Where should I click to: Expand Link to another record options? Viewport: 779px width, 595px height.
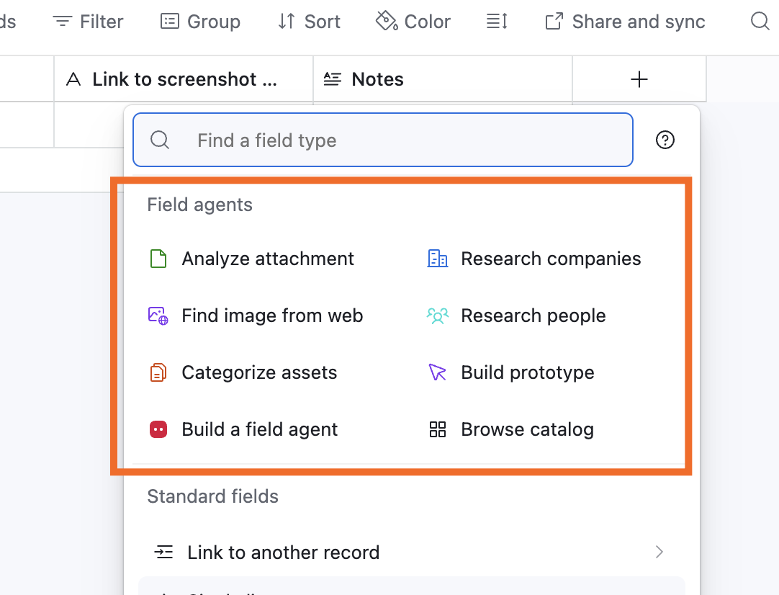659,552
